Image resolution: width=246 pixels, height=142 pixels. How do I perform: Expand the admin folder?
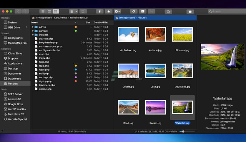click(x=33, y=27)
